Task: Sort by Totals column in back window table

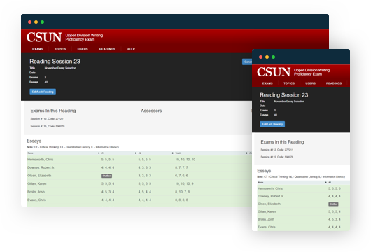Action: tap(178, 153)
